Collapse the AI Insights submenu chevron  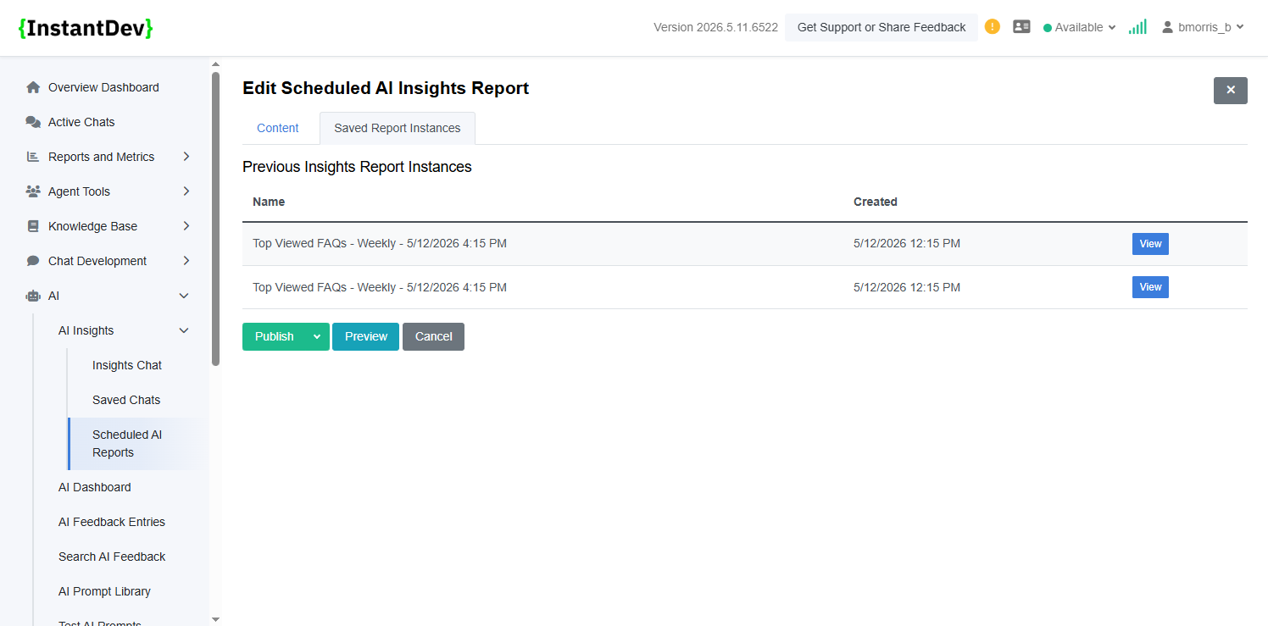tap(184, 330)
